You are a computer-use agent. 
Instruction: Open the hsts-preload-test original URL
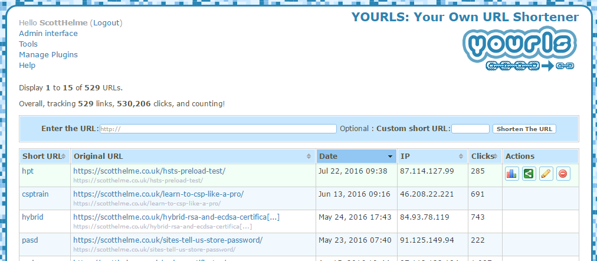[x=149, y=171]
